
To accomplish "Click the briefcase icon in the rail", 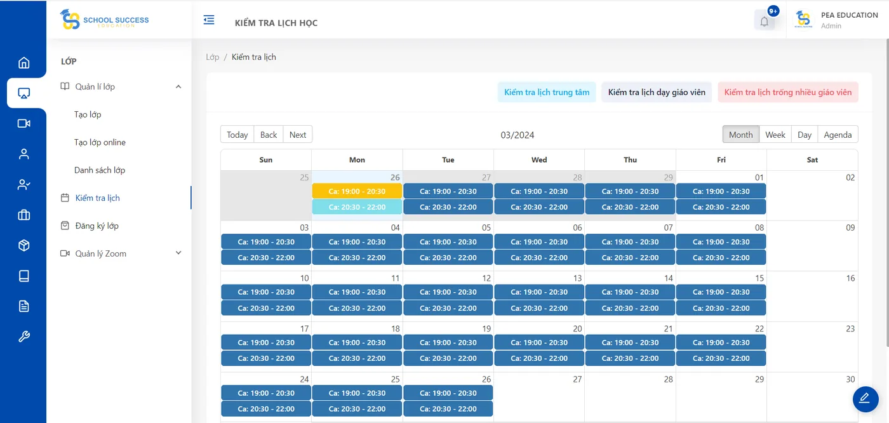I will [x=23, y=215].
